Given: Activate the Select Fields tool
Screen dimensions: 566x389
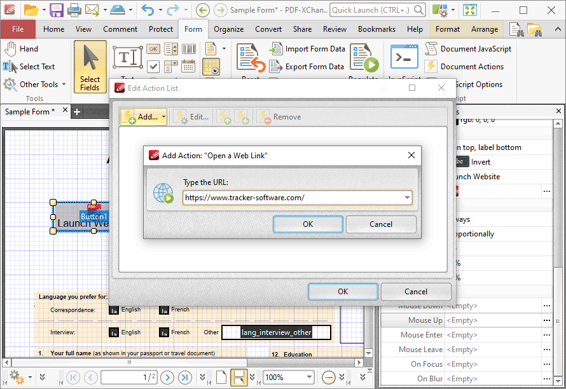Looking at the screenshot, I should (x=90, y=67).
